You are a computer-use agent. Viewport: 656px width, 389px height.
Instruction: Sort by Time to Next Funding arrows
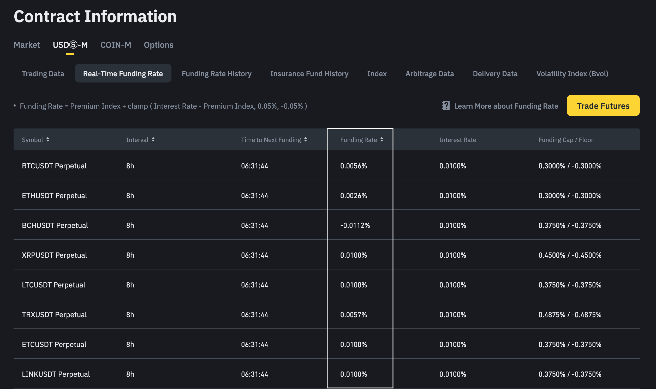click(306, 139)
